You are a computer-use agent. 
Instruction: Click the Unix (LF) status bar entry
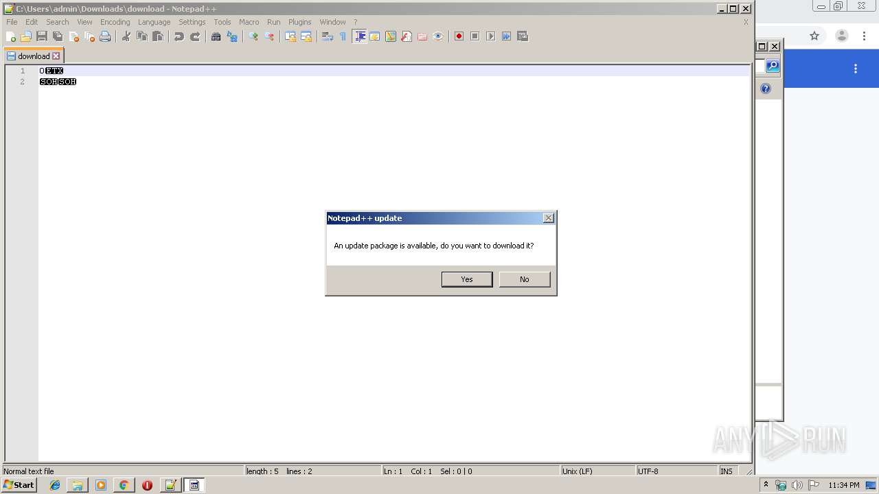[x=597, y=471]
